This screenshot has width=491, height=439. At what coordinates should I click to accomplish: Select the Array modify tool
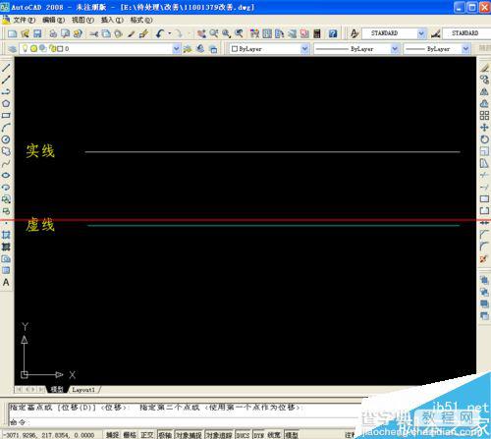484,115
